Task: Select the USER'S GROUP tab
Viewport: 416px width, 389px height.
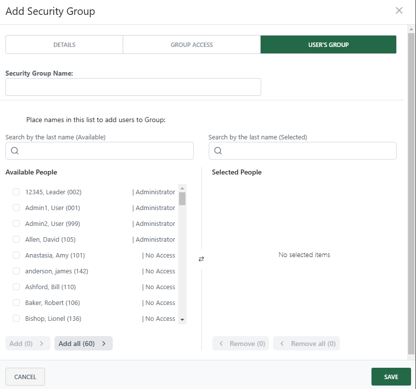Action: (328, 44)
